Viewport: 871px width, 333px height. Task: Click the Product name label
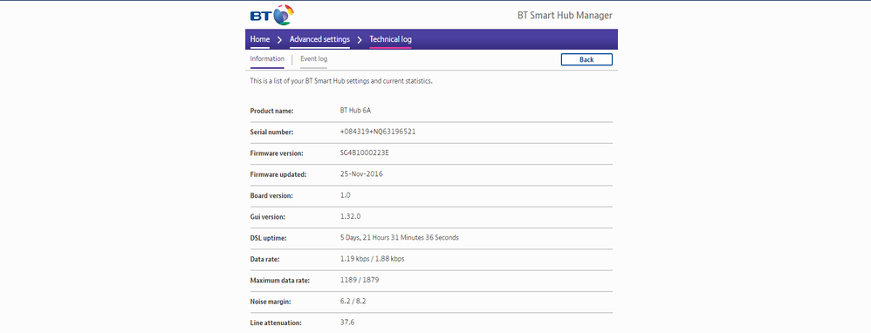click(271, 111)
